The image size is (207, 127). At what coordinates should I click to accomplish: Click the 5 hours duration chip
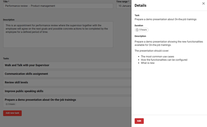coord(142,30)
